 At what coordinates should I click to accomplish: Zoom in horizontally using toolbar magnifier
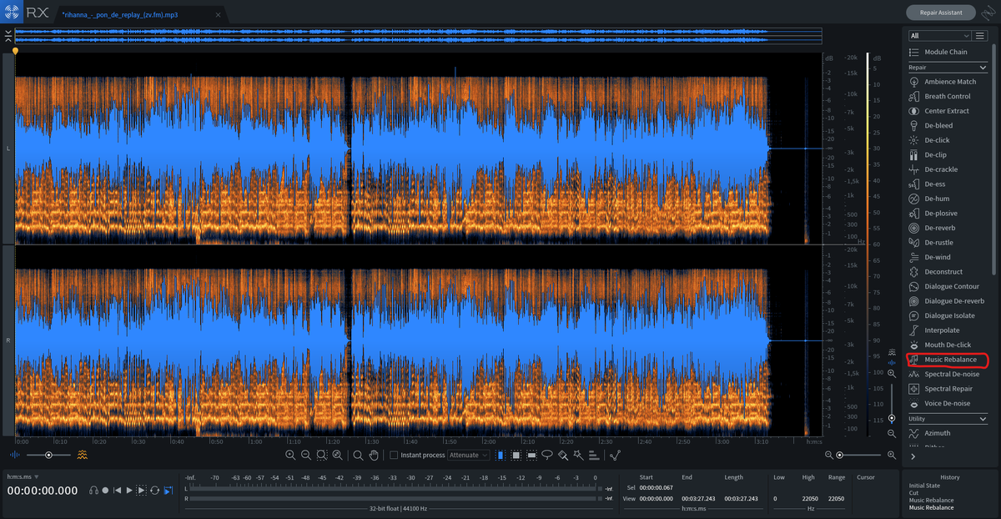(x=290, y=455)
